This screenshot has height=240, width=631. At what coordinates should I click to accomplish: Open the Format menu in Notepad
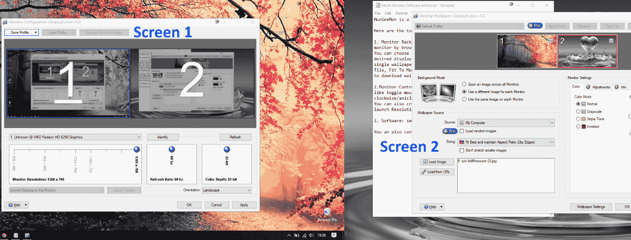(401, 13)
